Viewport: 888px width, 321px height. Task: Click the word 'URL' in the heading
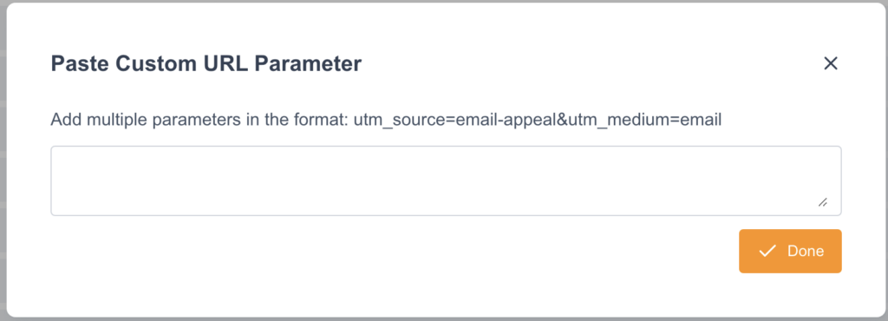tap(226, 63)
